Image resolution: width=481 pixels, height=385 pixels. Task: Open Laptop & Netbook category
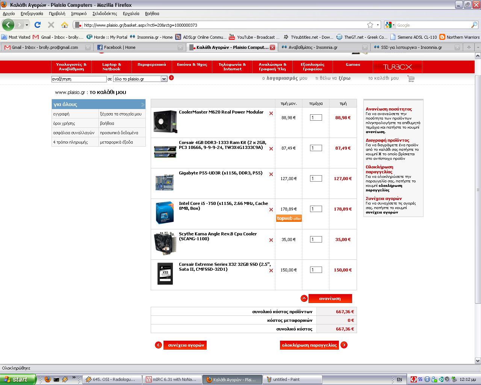pyautogui.click(x=112, y=67)
